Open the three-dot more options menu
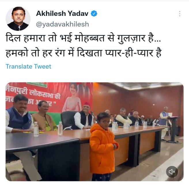 pos(179,14)
